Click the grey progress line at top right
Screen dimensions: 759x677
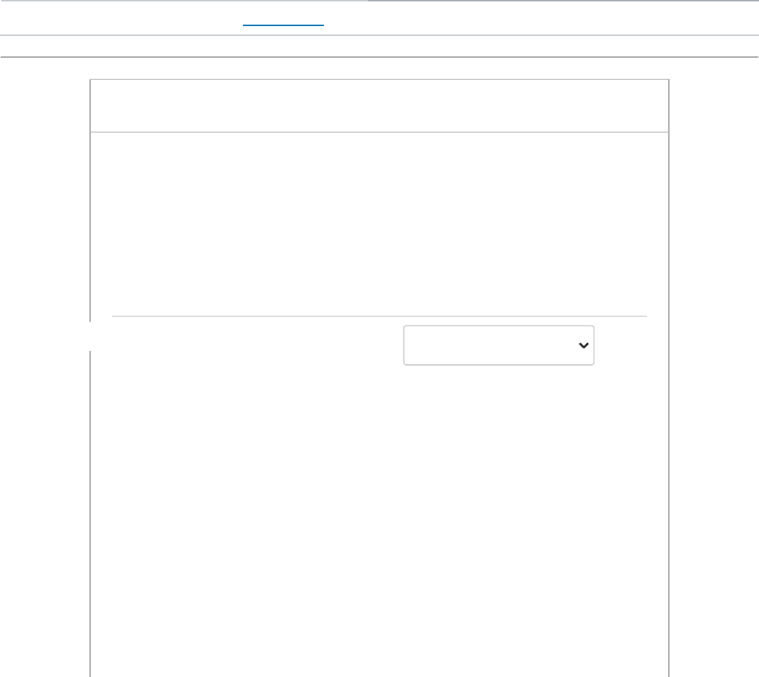(x=563, y=1)
